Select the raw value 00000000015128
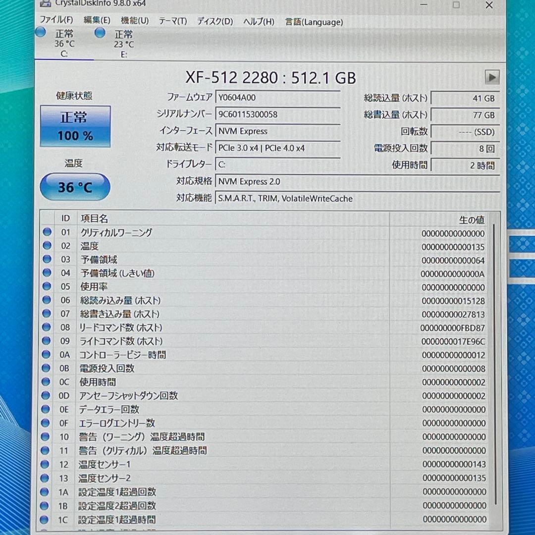The image size is (535, 535). tap(453, 301)
